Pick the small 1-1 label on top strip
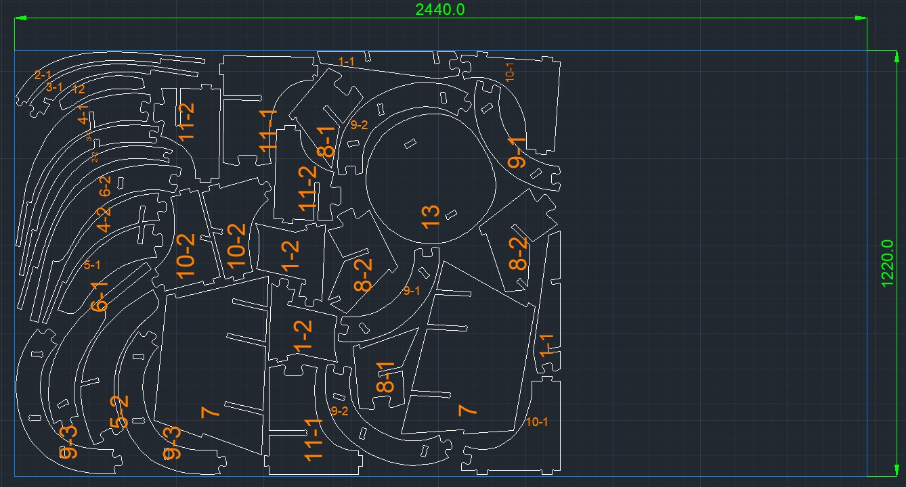 pyautogui.click(x=346, y=62)
